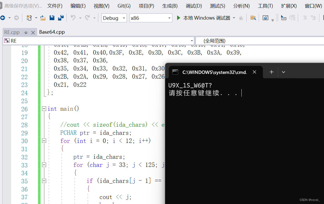Image resolution: width=324 pixels, height=204 pixels.
Task: Collapse the if block at line 35
Action: (44, 180)
